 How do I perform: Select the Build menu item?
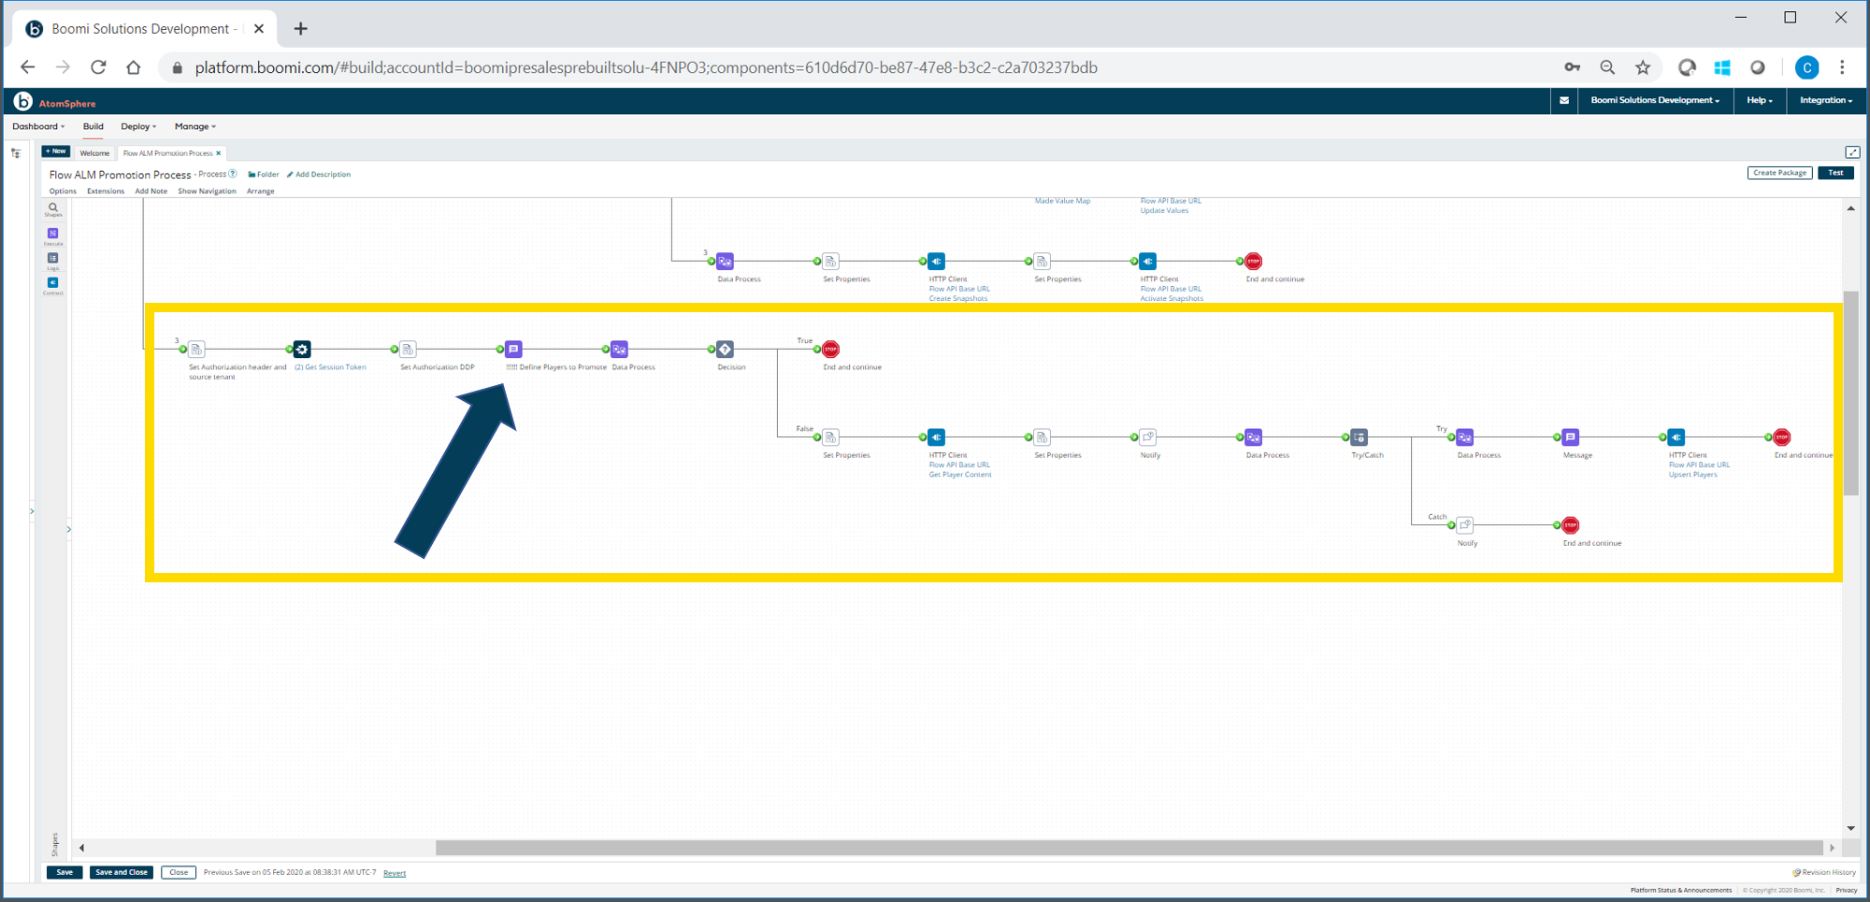pyautogui.click(x=93, y=126)
